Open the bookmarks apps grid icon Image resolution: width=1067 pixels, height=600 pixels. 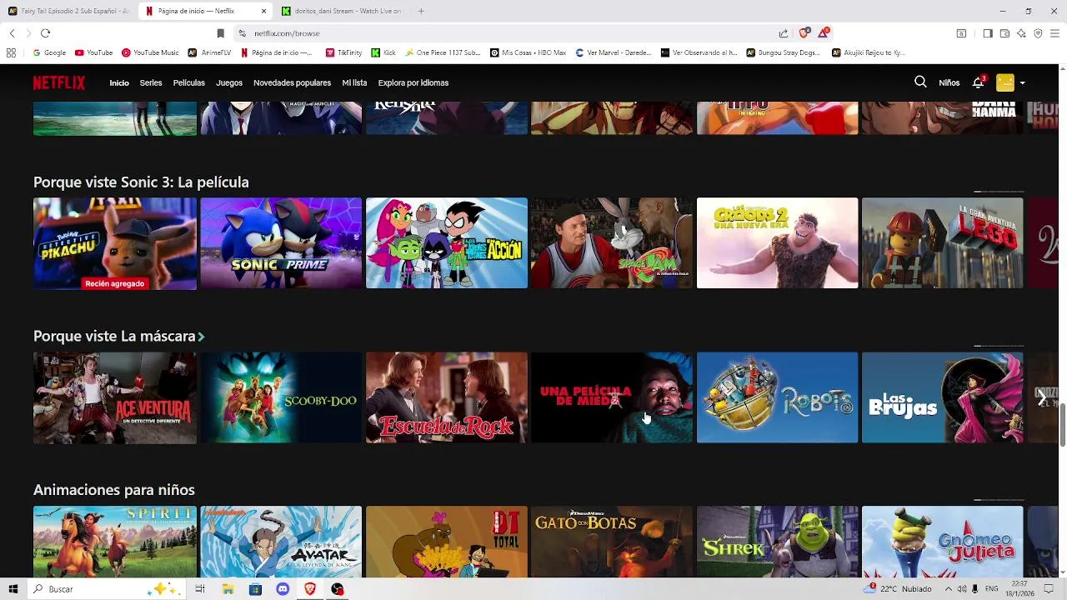pos(11,52)
